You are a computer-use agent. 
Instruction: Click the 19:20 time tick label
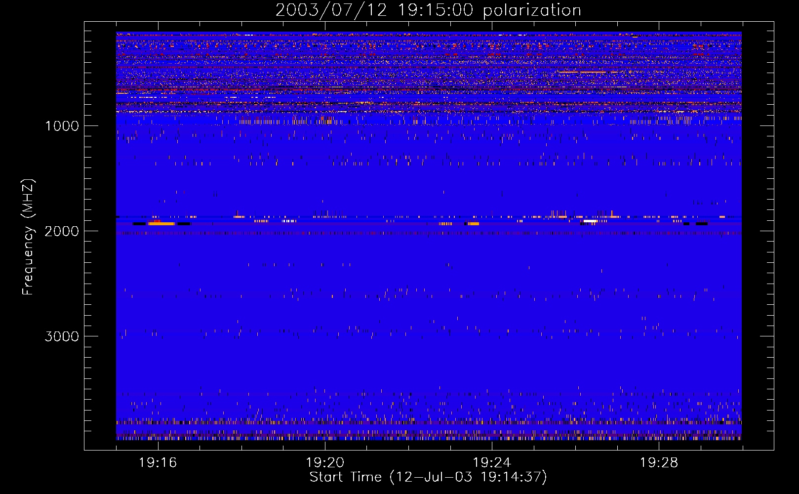pyautogui.click(x=325, y=463)
